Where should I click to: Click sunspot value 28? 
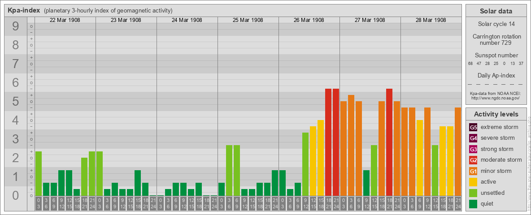[x=487, y=64]
